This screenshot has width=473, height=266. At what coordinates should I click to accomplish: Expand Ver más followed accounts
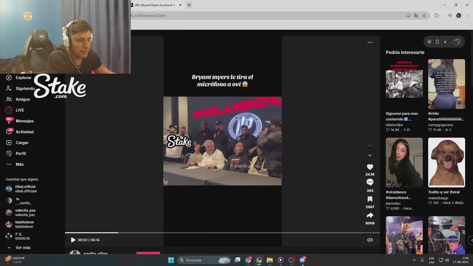(23, 248)
